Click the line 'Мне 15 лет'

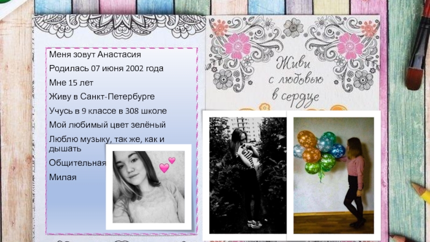71,83
